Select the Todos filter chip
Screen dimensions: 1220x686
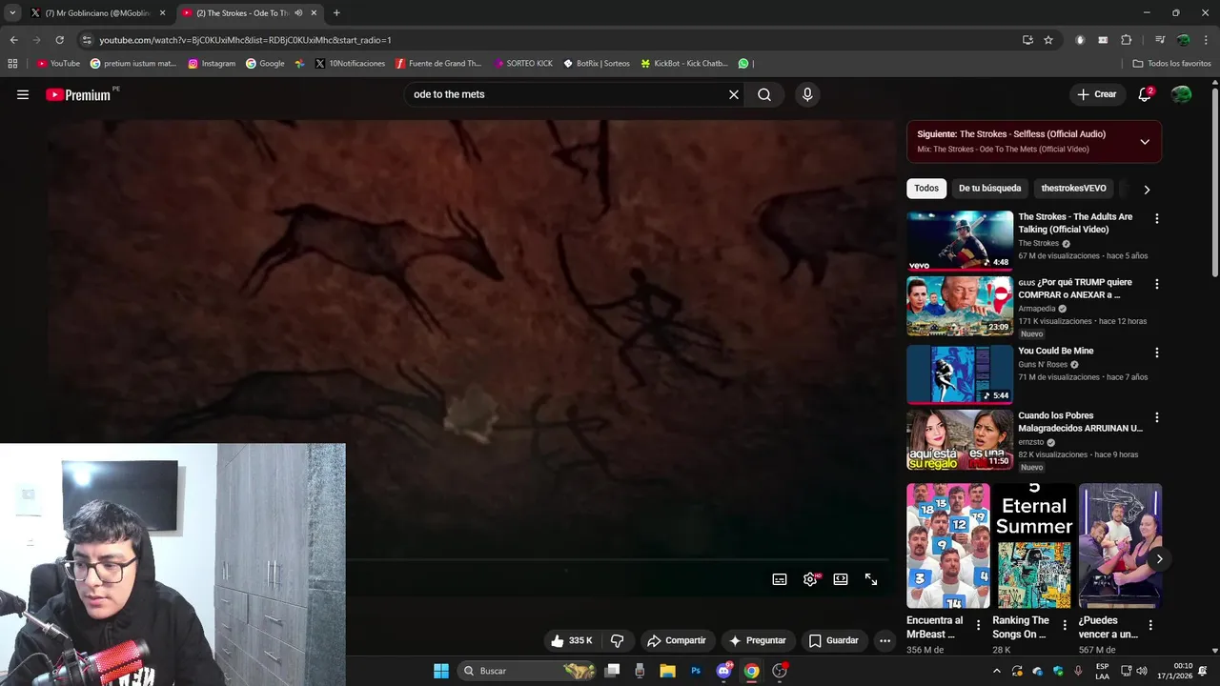coord(926,189)
